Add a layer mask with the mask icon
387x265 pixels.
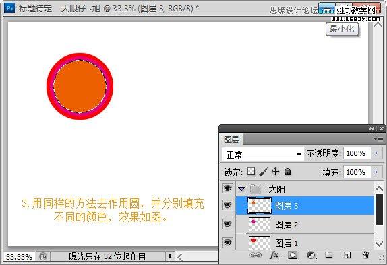coord(293,255)
